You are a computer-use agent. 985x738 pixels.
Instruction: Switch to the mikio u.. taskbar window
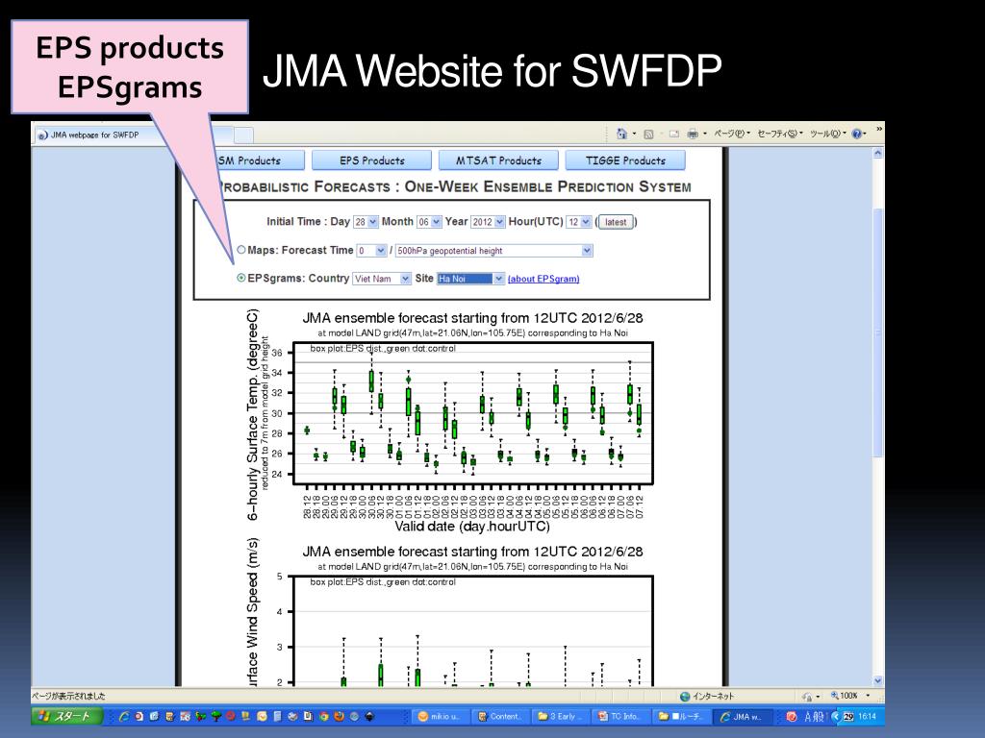pos(442,716)
